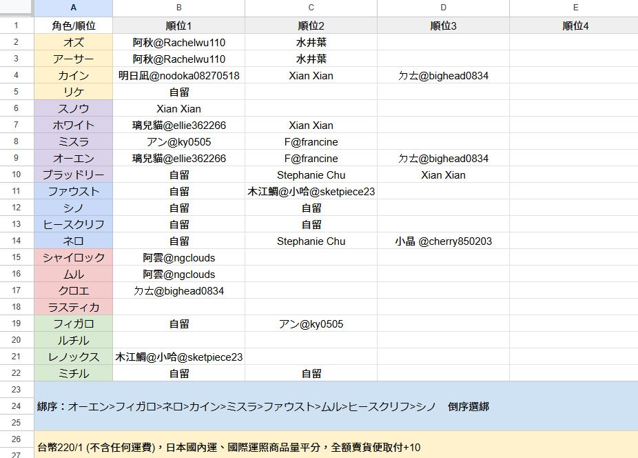The width and height of the screenshot is (638, 458).
Task: Click '自留' in 順位1 of the リケ row
Action: pos(178,92)
